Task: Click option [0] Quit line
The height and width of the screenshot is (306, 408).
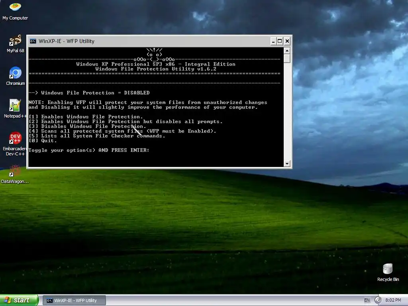Action: (x=43, y=141)
